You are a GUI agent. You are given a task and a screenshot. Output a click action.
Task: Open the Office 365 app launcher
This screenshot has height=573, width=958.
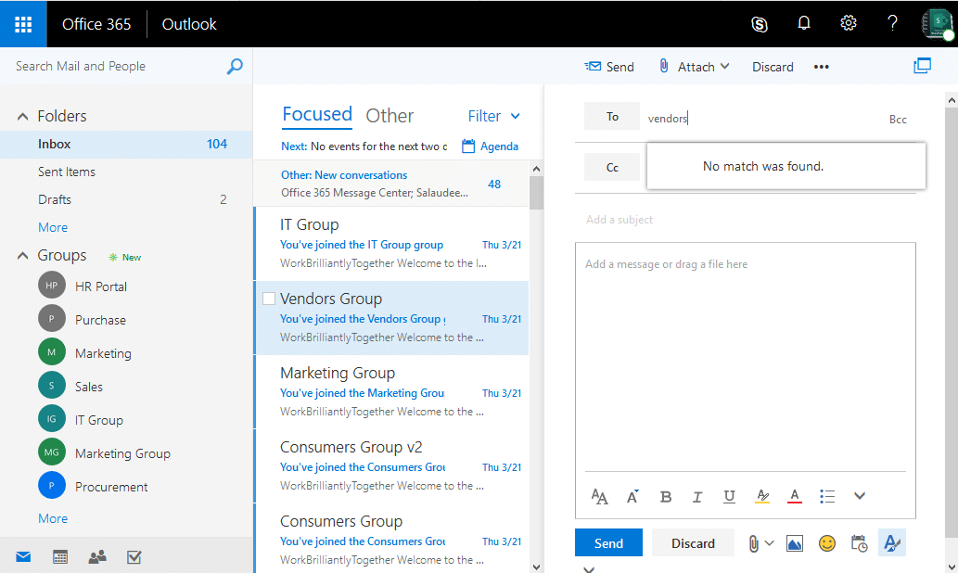coord(22,23)
